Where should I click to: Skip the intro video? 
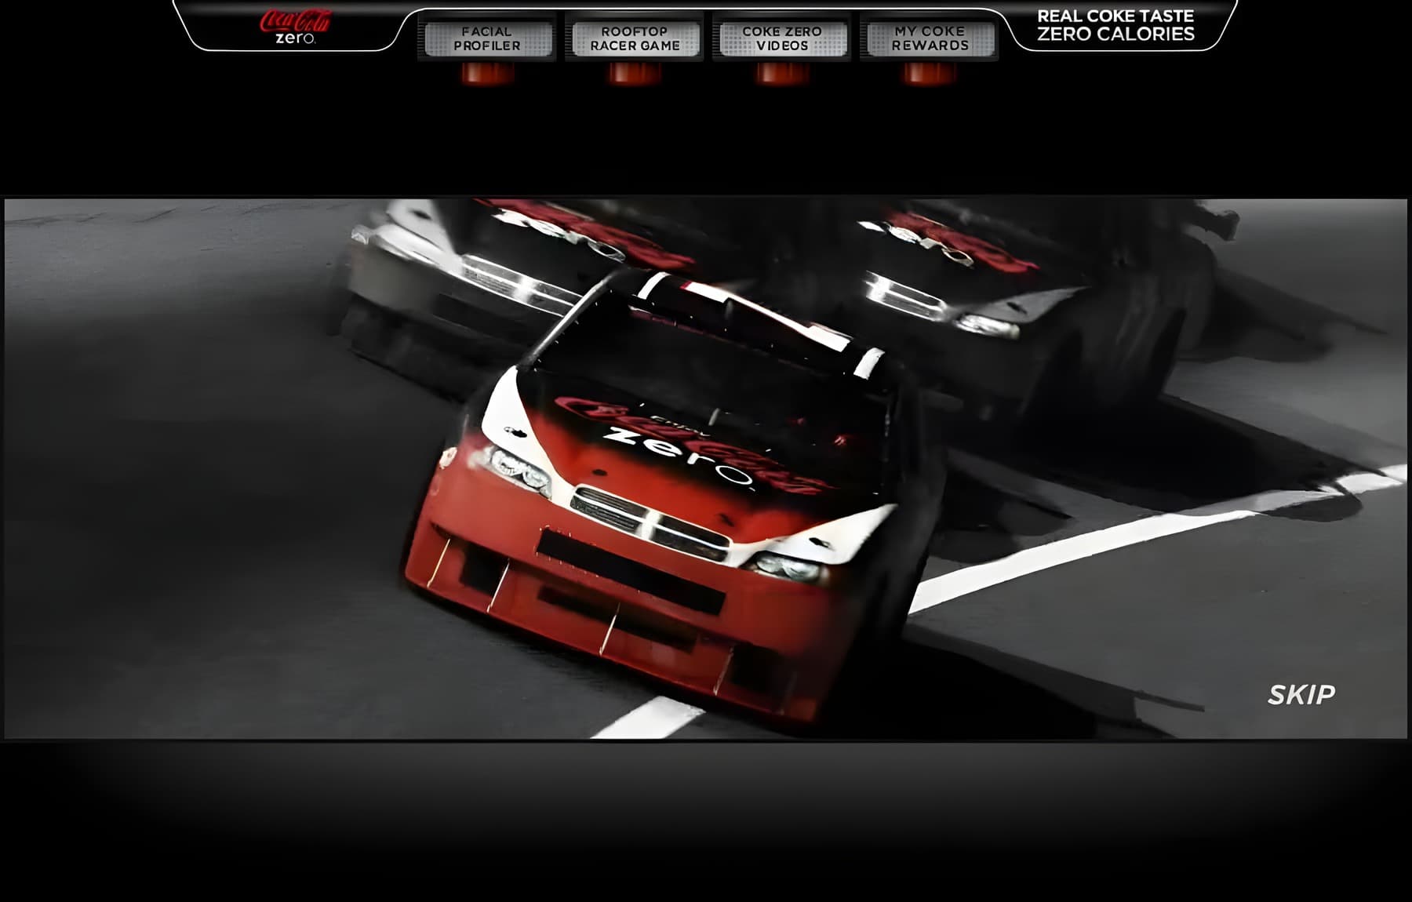[x=1301, y=695]
